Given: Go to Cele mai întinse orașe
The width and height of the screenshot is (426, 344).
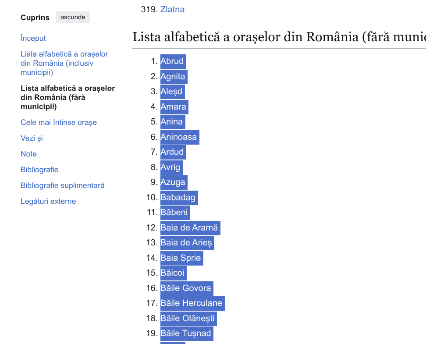Looking at the screenshot, I should click(59, 123).
